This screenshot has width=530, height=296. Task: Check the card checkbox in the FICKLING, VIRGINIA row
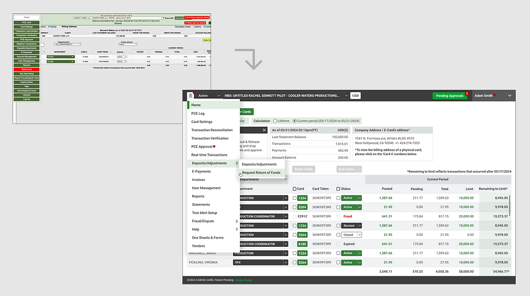[295, 263]
